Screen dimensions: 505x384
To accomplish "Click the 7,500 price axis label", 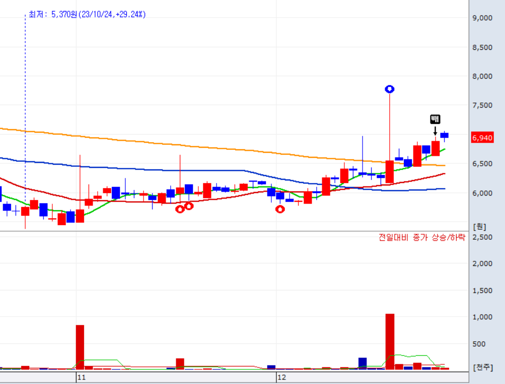I will pyautogui.click(x=482, y=106).
